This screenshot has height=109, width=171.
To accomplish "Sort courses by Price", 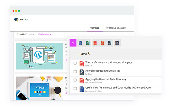I will 32,34.
